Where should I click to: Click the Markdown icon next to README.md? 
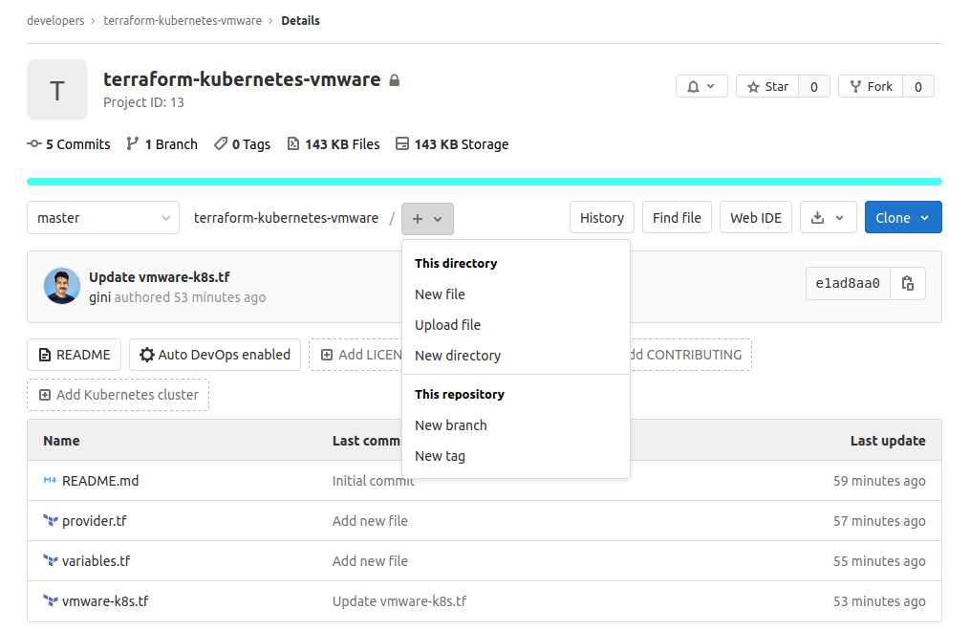click(50, 481)
